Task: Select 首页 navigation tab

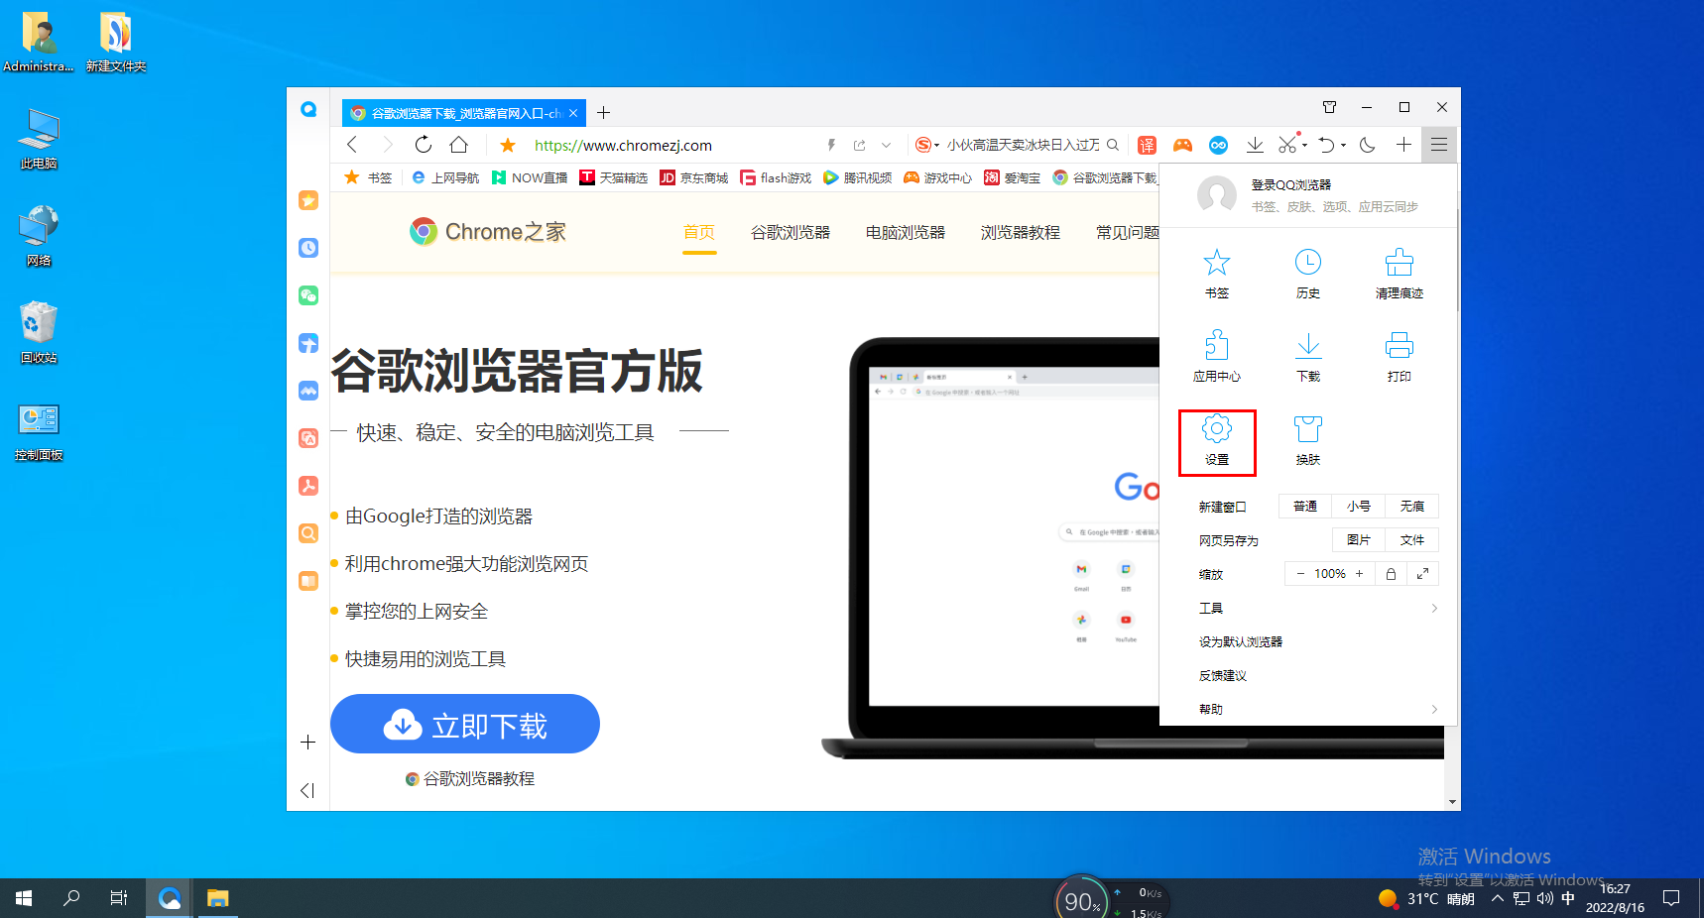Action: pos(699,232)
